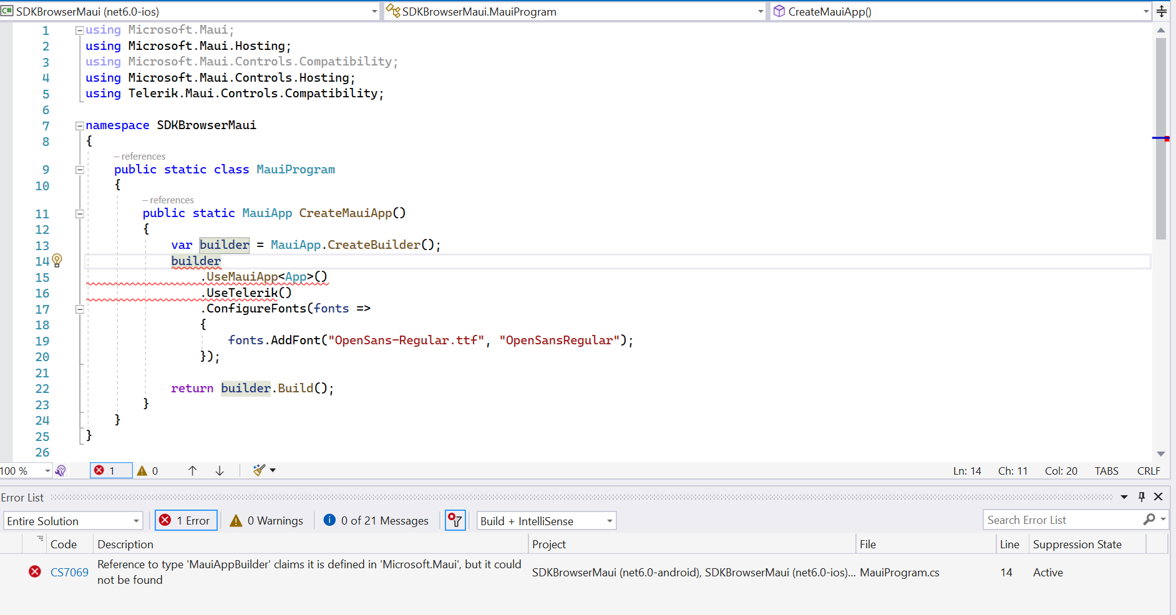Open the Entire Solution scope dropdown
1176x615 pixels.
[x=74, y=521]
